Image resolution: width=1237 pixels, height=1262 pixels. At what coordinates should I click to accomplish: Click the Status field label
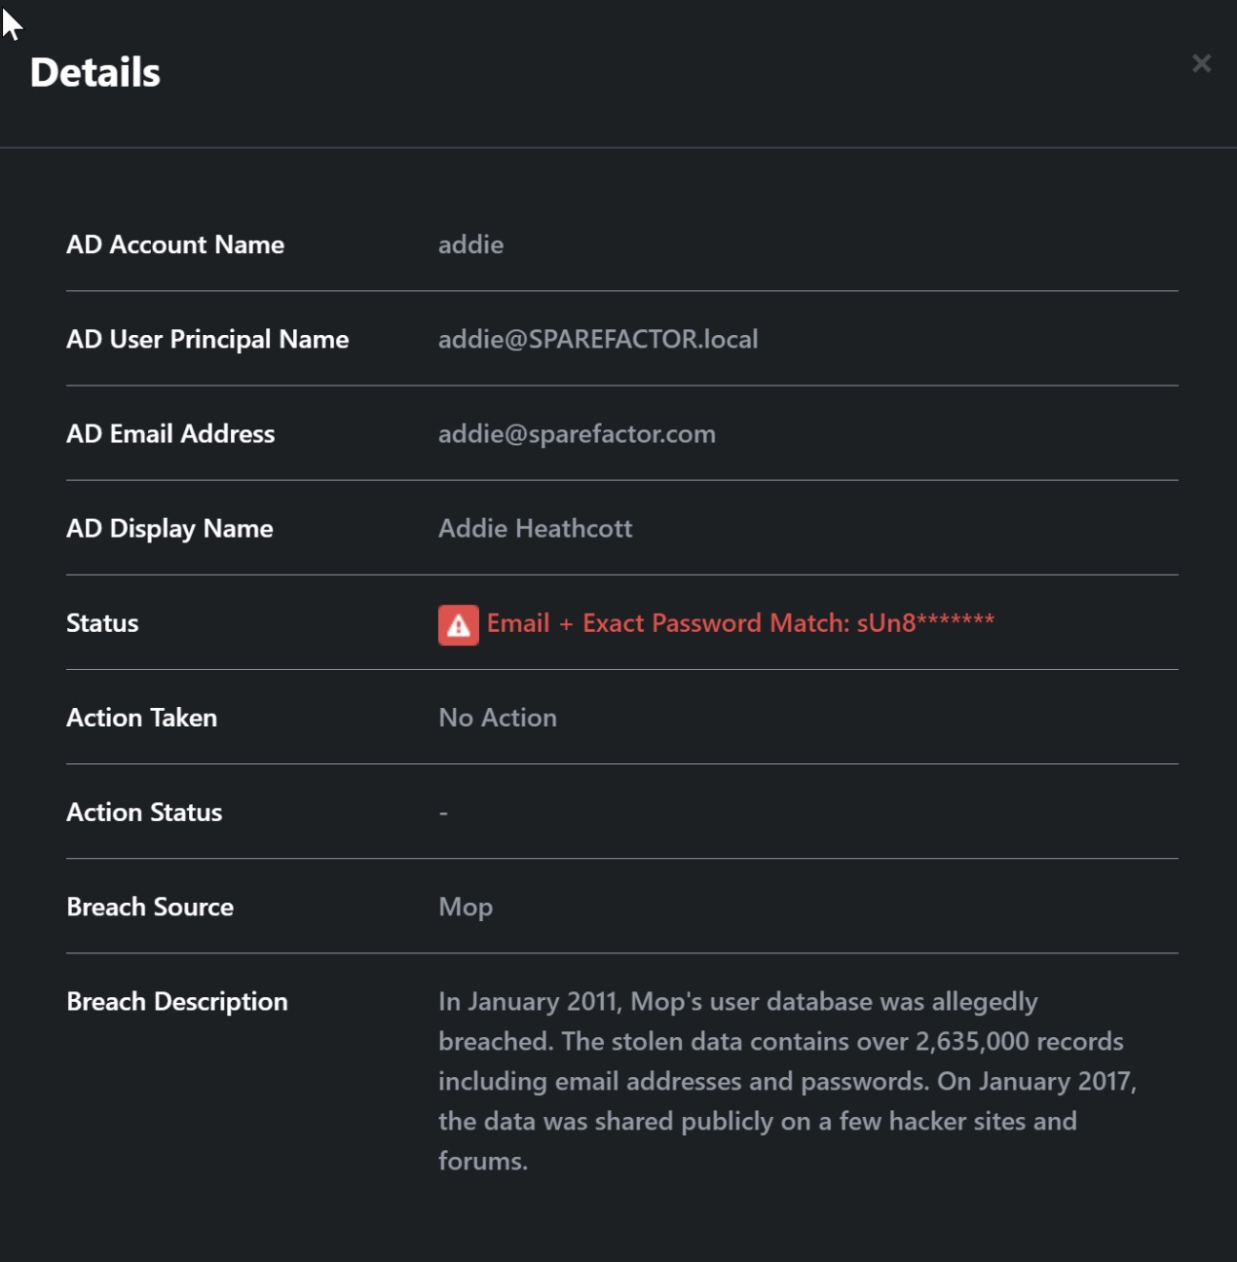click(x=102, y=623)
